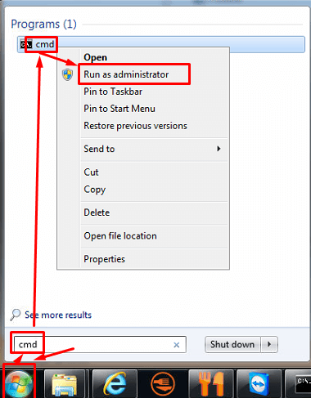Select Open from the context menu
Viewport: 311px width, 398px height.
[x=95, y=57]
